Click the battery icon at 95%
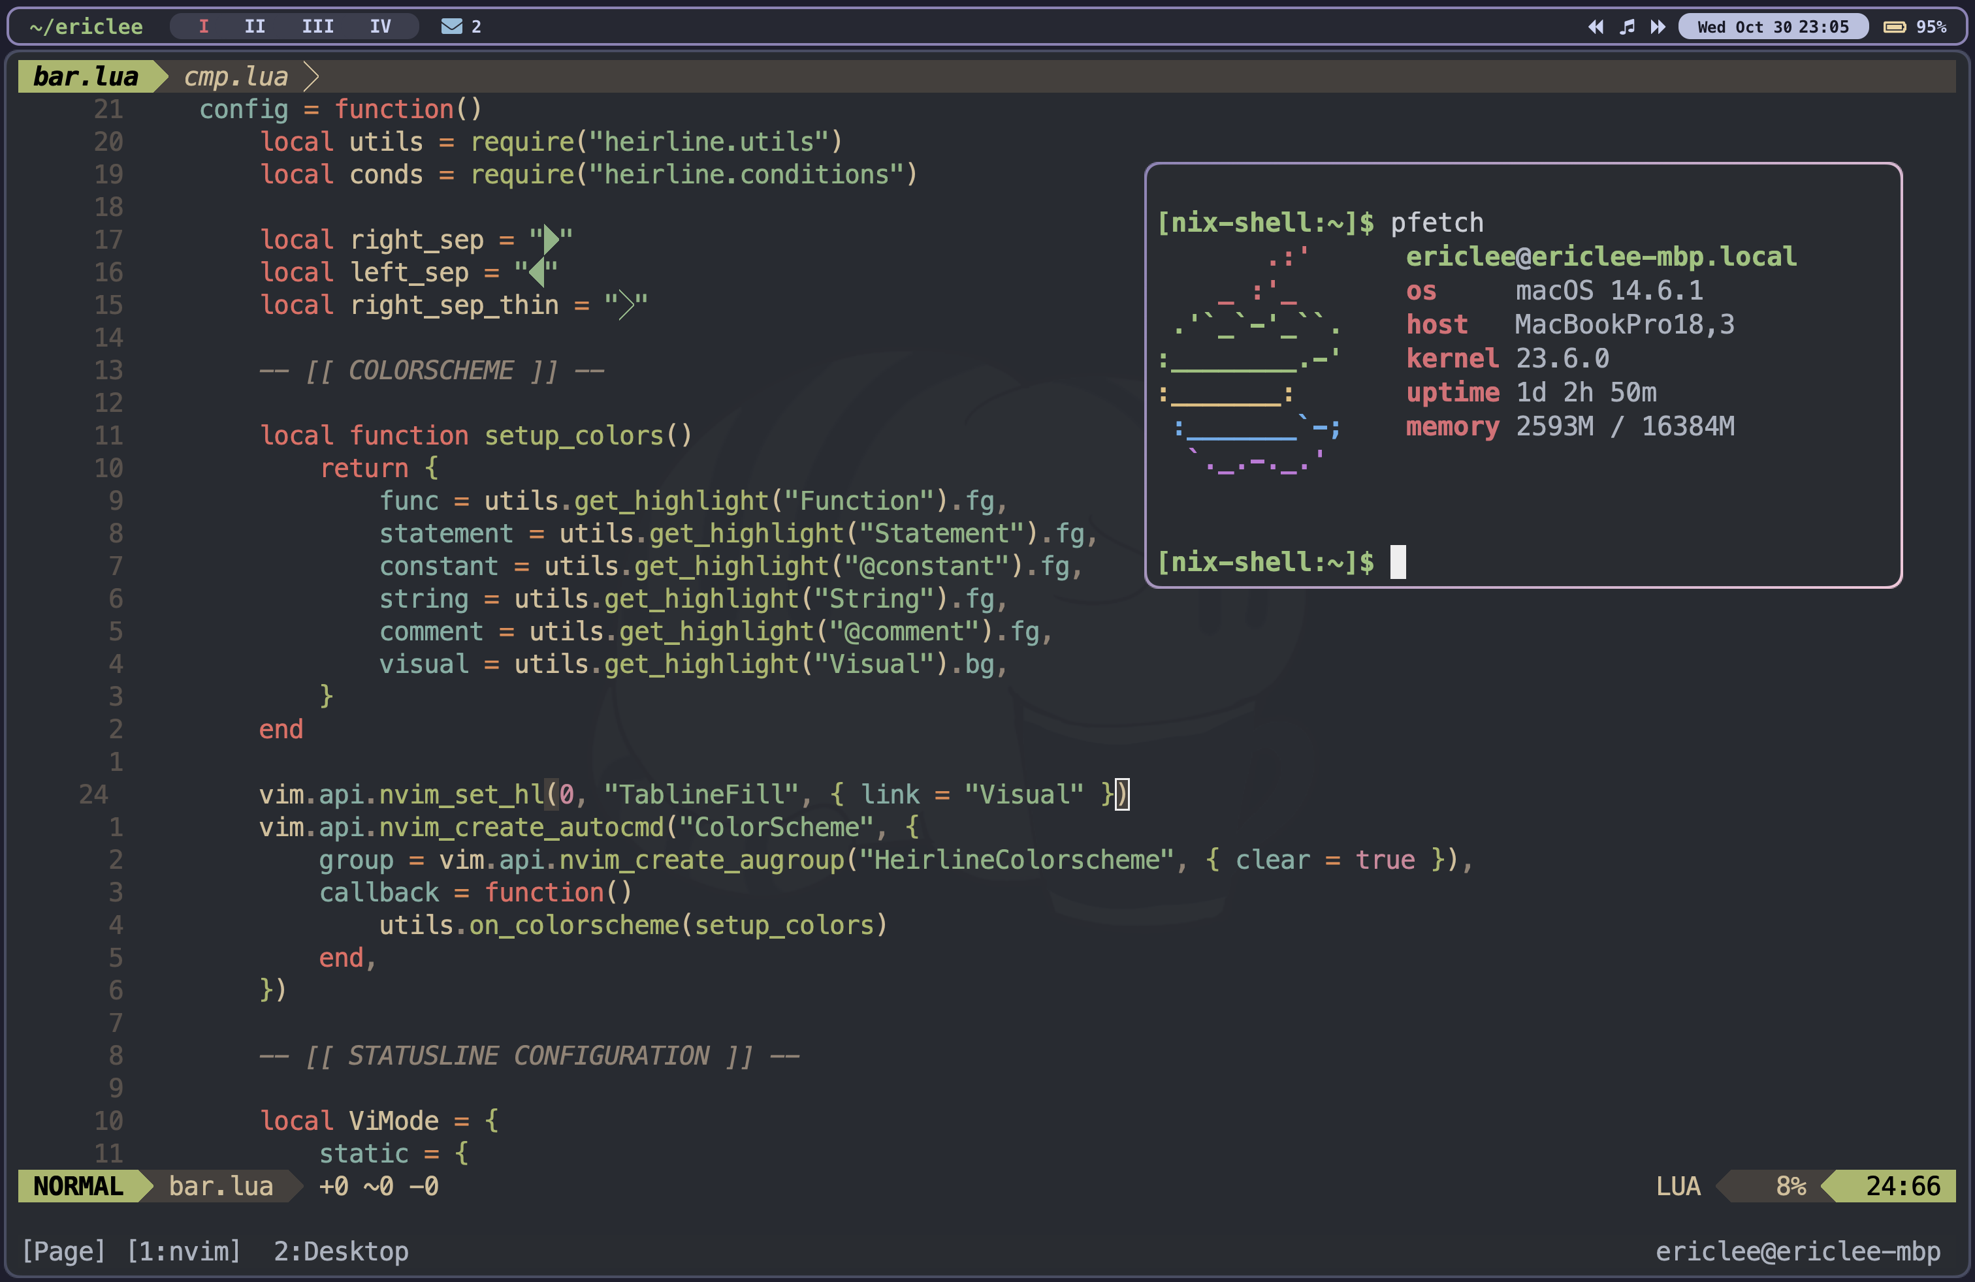1975x1282 pixels. [1895, 27]
